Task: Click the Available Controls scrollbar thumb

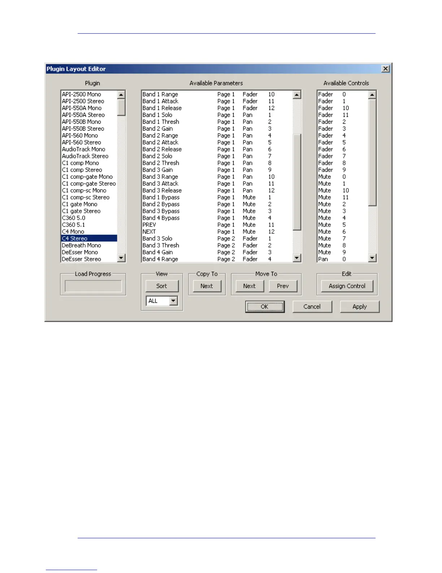Action: point(372,152)
